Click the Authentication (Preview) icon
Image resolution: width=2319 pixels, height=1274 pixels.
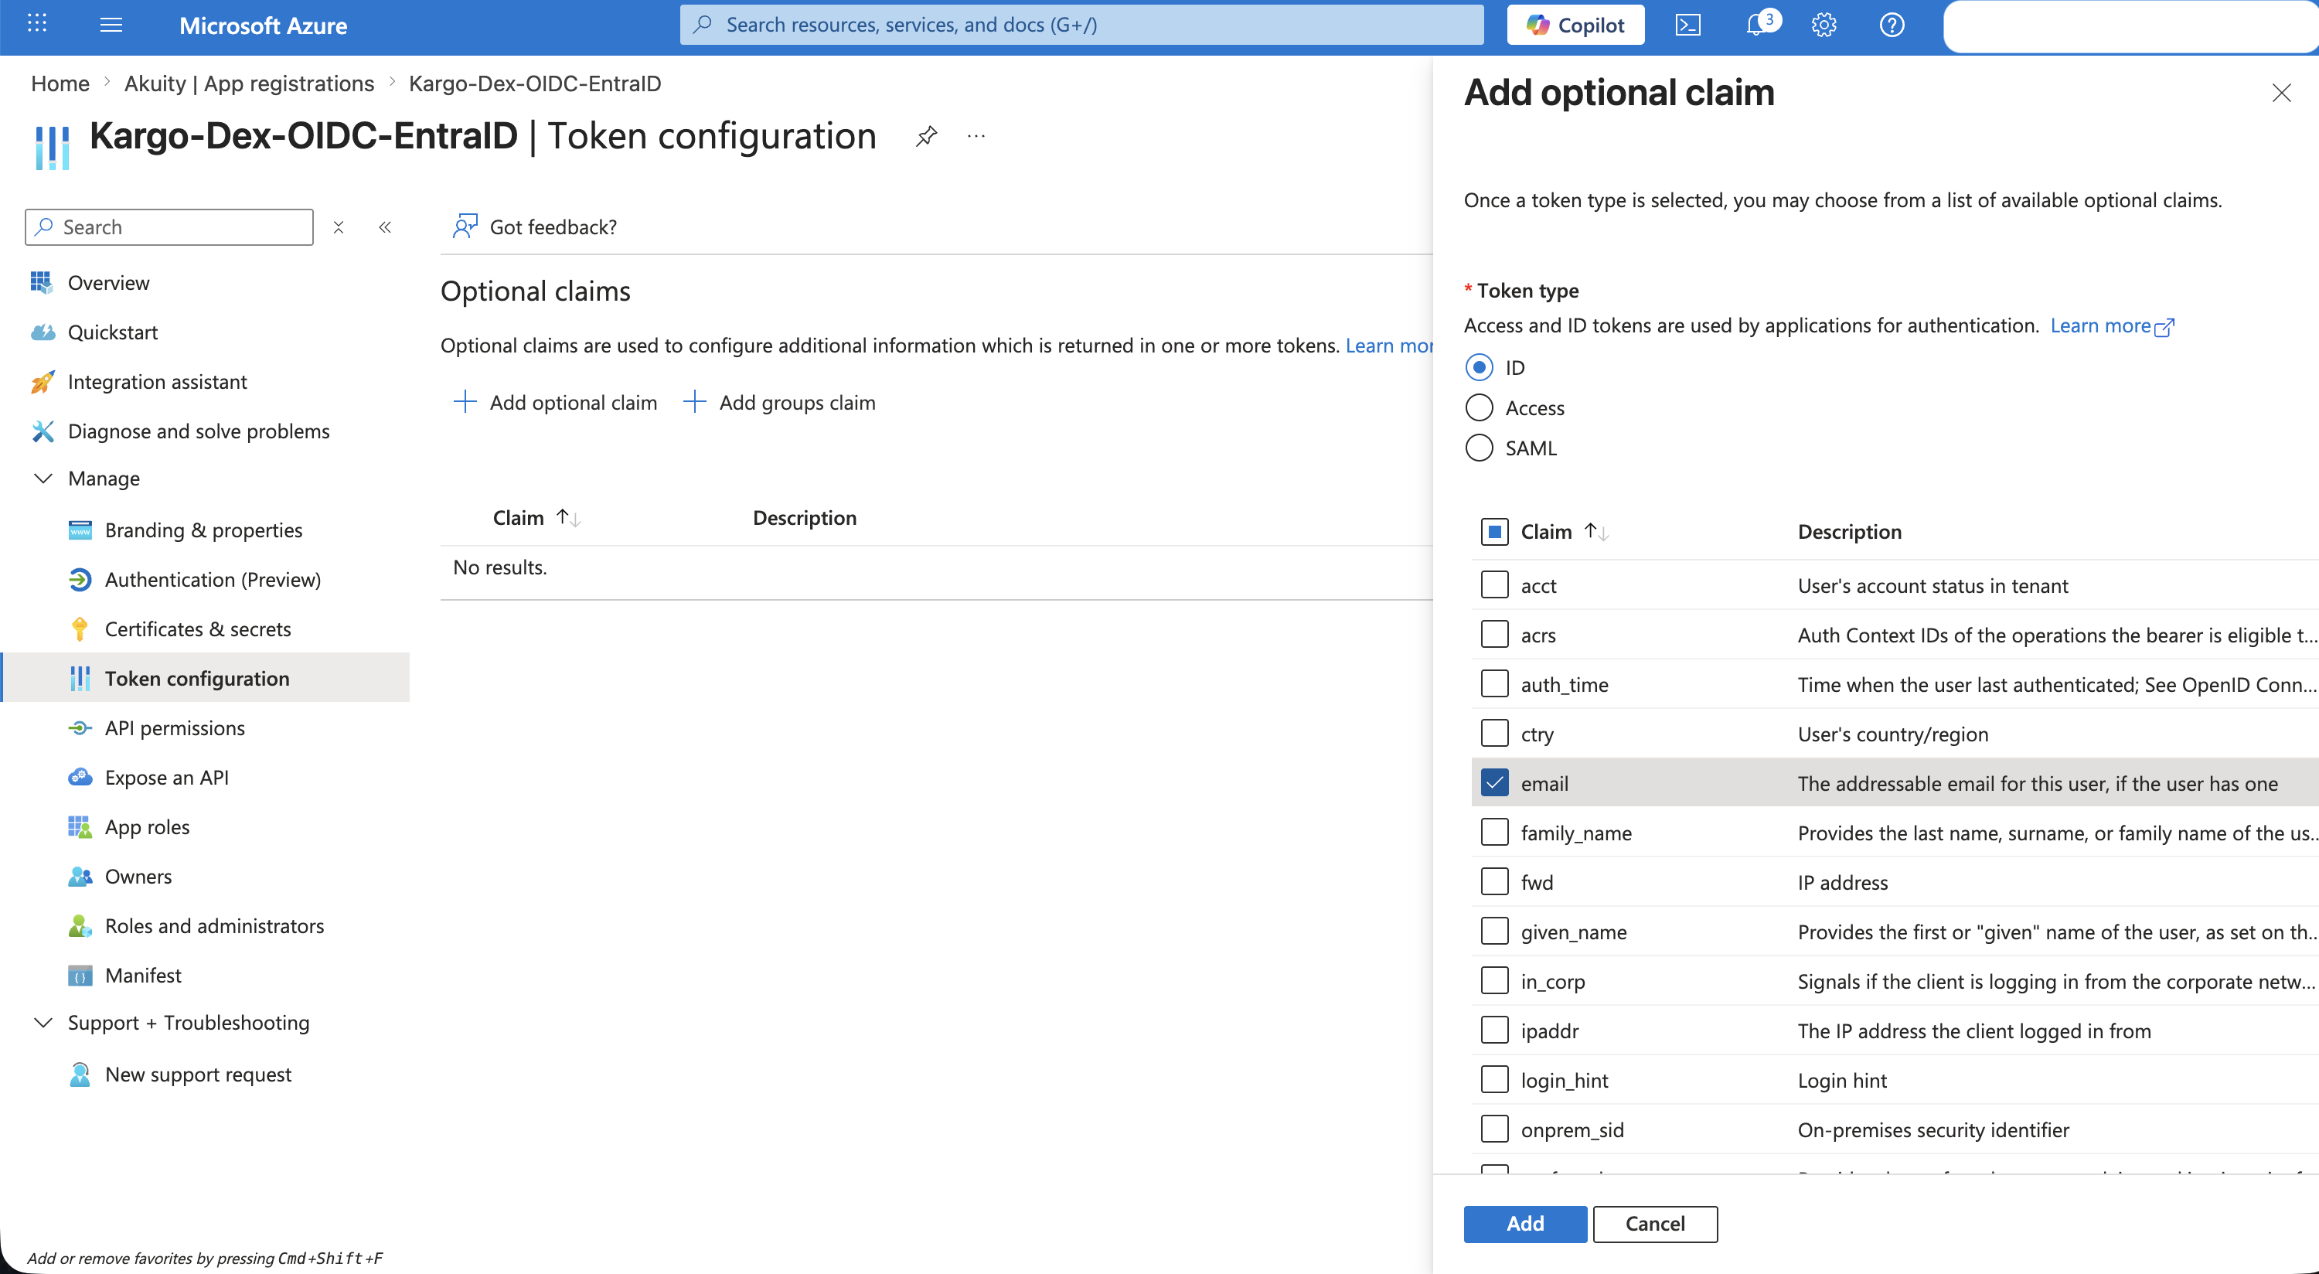point(79,580)
